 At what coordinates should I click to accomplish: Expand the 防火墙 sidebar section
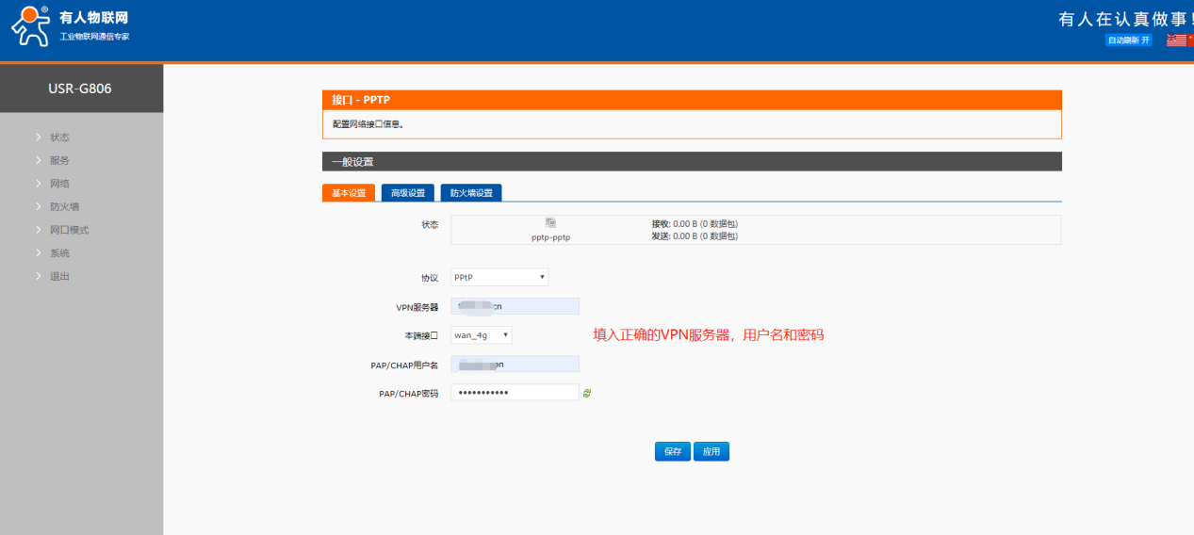pyautogui.click(x=64, y=206)
